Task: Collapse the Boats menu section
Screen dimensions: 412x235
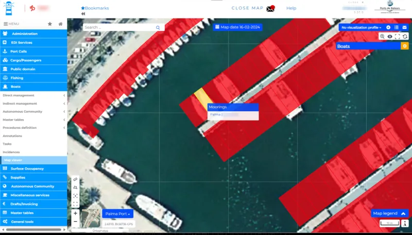Action: coord(33,87)
